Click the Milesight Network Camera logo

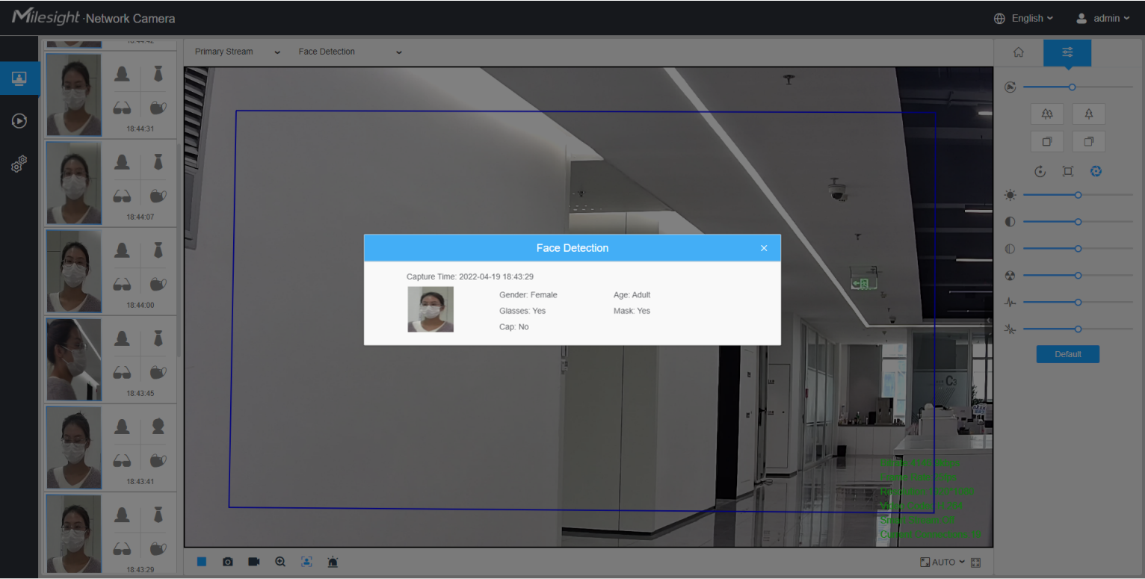[93, 18]
